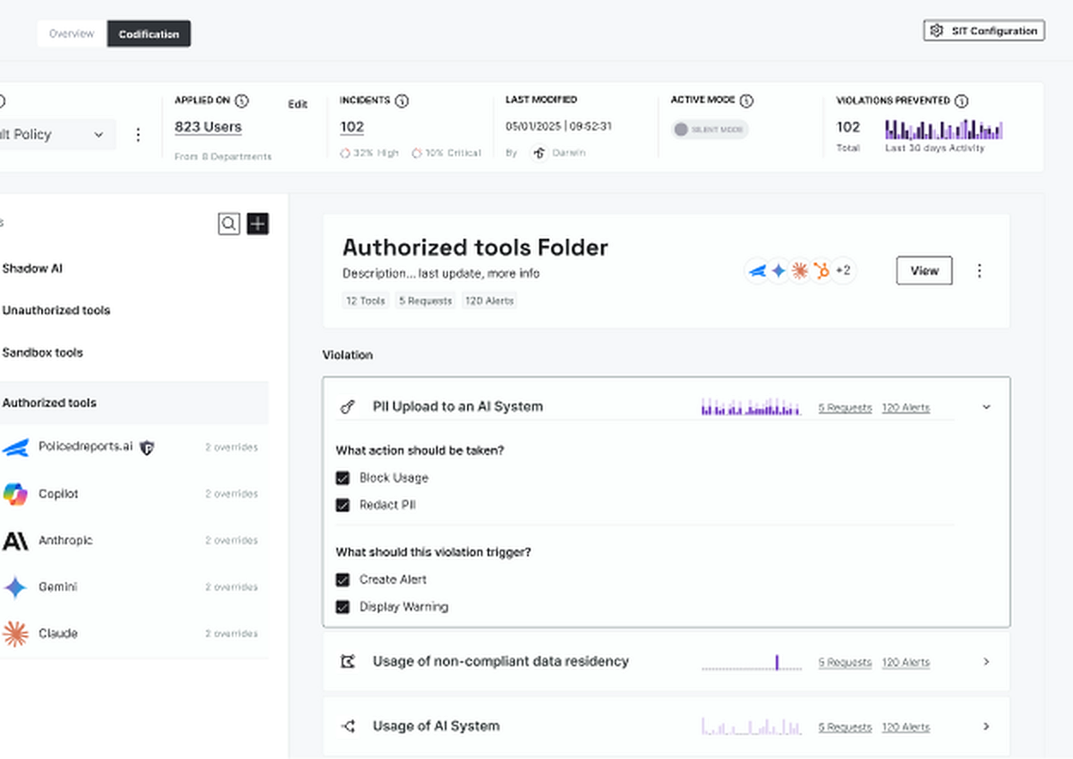Click the blue arrow tool avatar in header
1073x759 pixels.
[757, 271]
